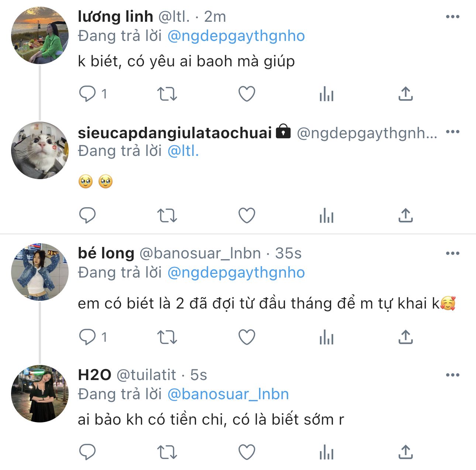This screenshot has width=476, height=470.
Task: Like lương linh's reply tweet
Action: coord(246,94)
